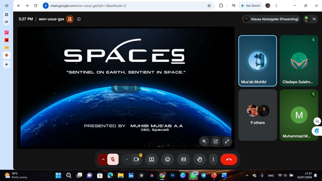Open audio settings chevron beside microphone
Image resolution: width=322 pixels, height=181 pixels.
pyautogui.click(x=103, y=159)
